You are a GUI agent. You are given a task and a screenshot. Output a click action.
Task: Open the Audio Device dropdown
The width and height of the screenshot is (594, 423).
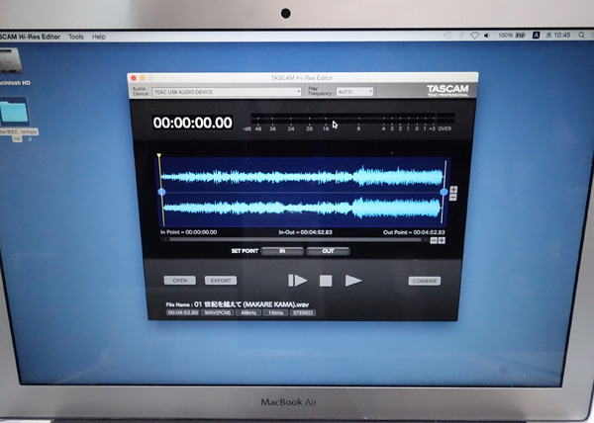coord(227,92)
